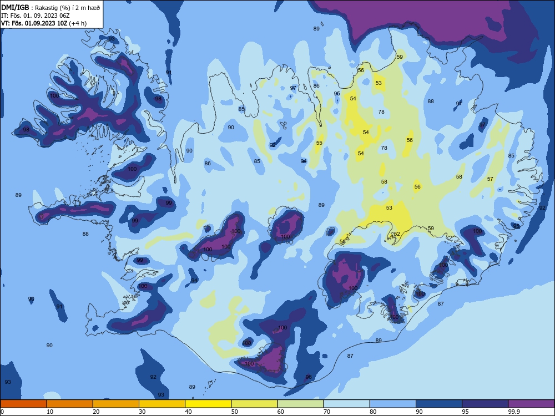The height and width of the screenshot is (416, 555).
Task: Click the sky blue 80–90 legend swatch
Action: click(393, 404)
